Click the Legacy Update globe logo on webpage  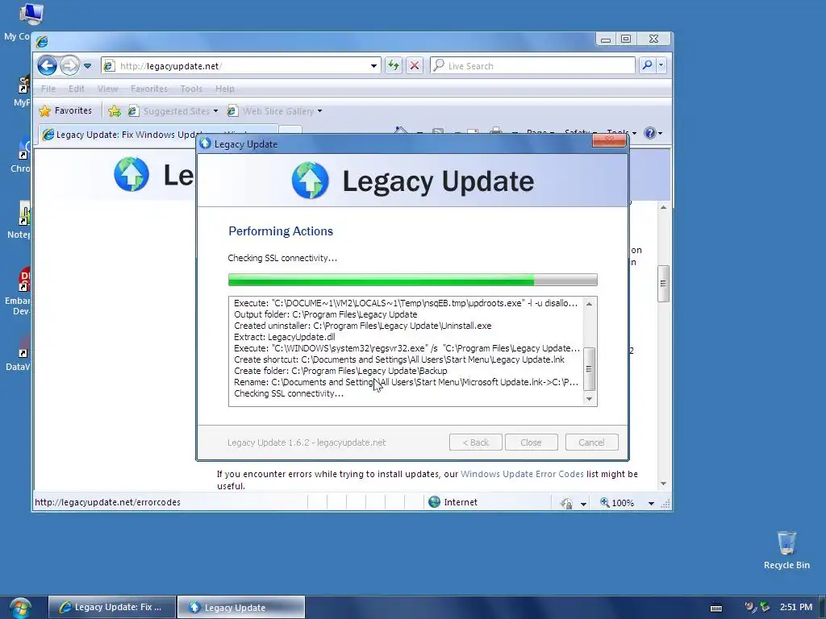pos(131,174)
